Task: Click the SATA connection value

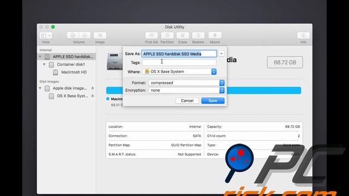Action: point(197,136)
